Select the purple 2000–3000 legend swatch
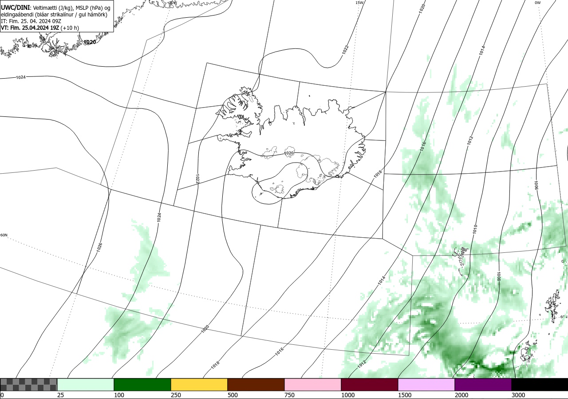Screen dimensions: 568x399 point(483,384)
